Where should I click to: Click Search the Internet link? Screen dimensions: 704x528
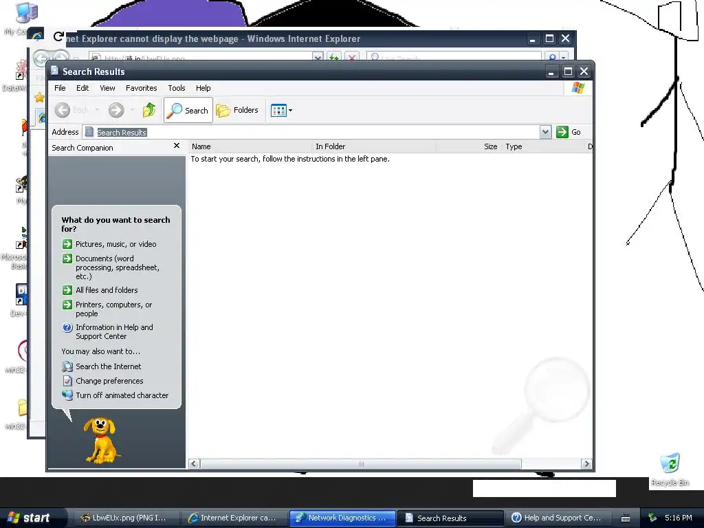point(108,366)
